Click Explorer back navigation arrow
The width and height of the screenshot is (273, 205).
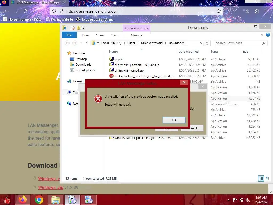pyautogui.click(x=67, y=43)
